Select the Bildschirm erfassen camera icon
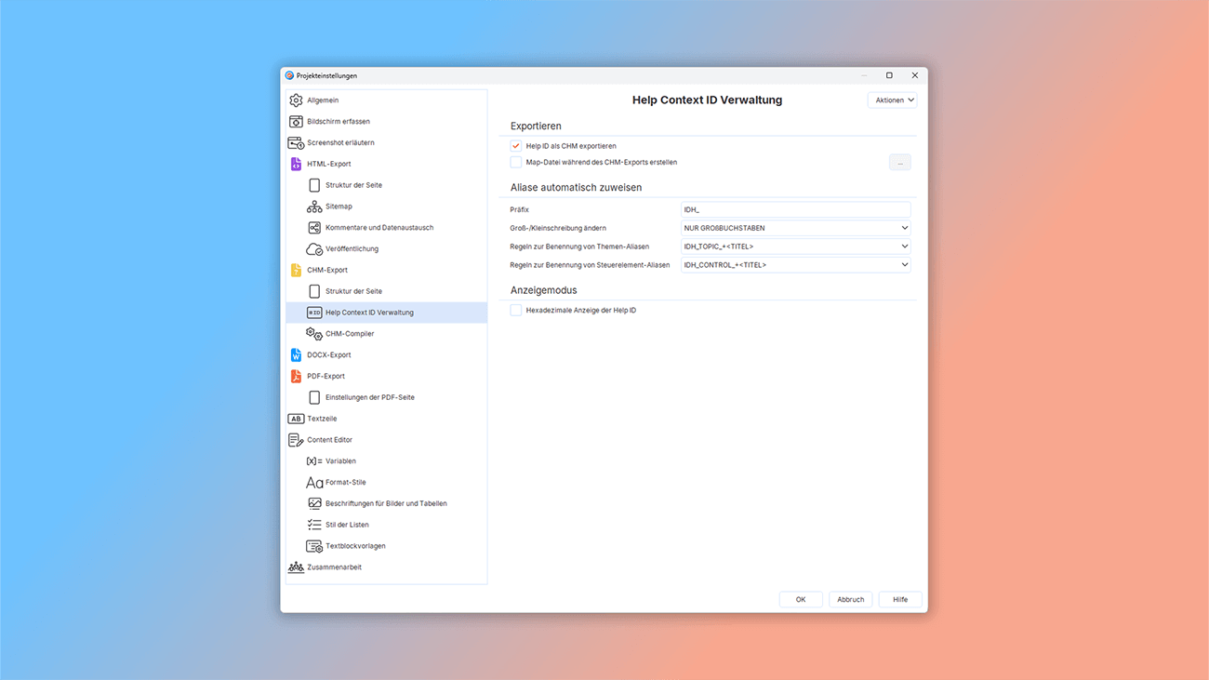The width and height of the screenshot is (1209, 680). click(x=296, y=122)
